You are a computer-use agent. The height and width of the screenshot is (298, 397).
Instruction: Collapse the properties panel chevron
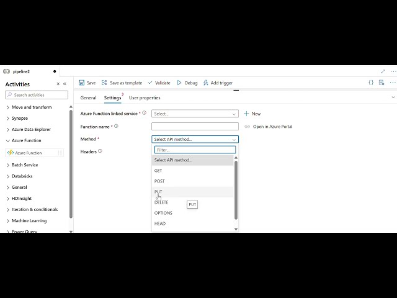click(x=393, y=97)
